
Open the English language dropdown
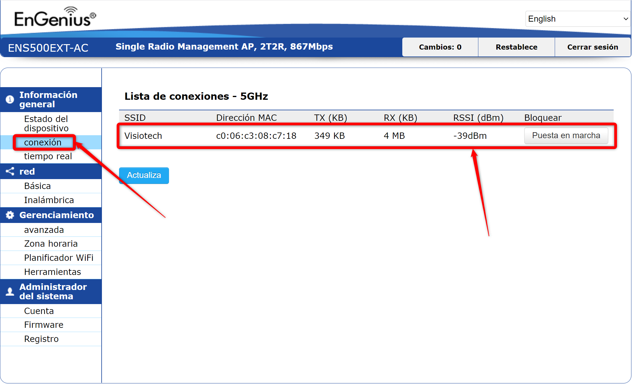(578, 19)
